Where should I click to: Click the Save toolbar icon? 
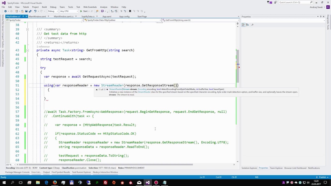click(26, 11)
